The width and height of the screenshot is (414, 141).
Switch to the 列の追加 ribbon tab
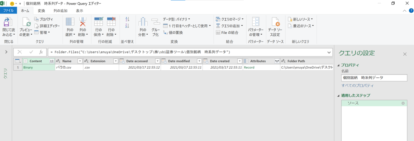tap(60, 11)
